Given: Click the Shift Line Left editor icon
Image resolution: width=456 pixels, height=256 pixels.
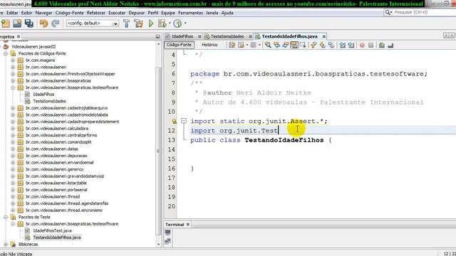Looking at the screenshot, I should coord(342,45).
